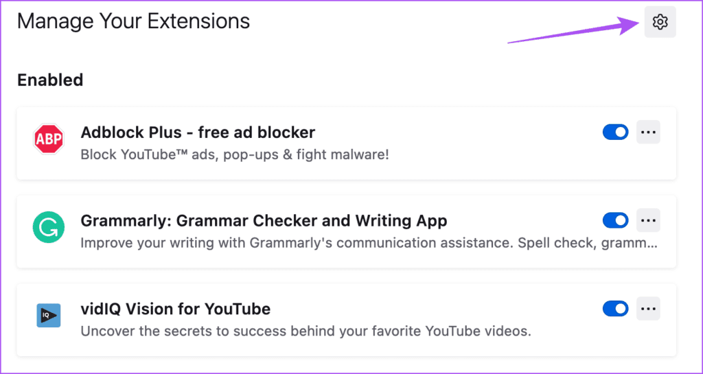Click the Manage Your Extensions heading
This screenshot has width=703, height=374.
pos(133,21)
